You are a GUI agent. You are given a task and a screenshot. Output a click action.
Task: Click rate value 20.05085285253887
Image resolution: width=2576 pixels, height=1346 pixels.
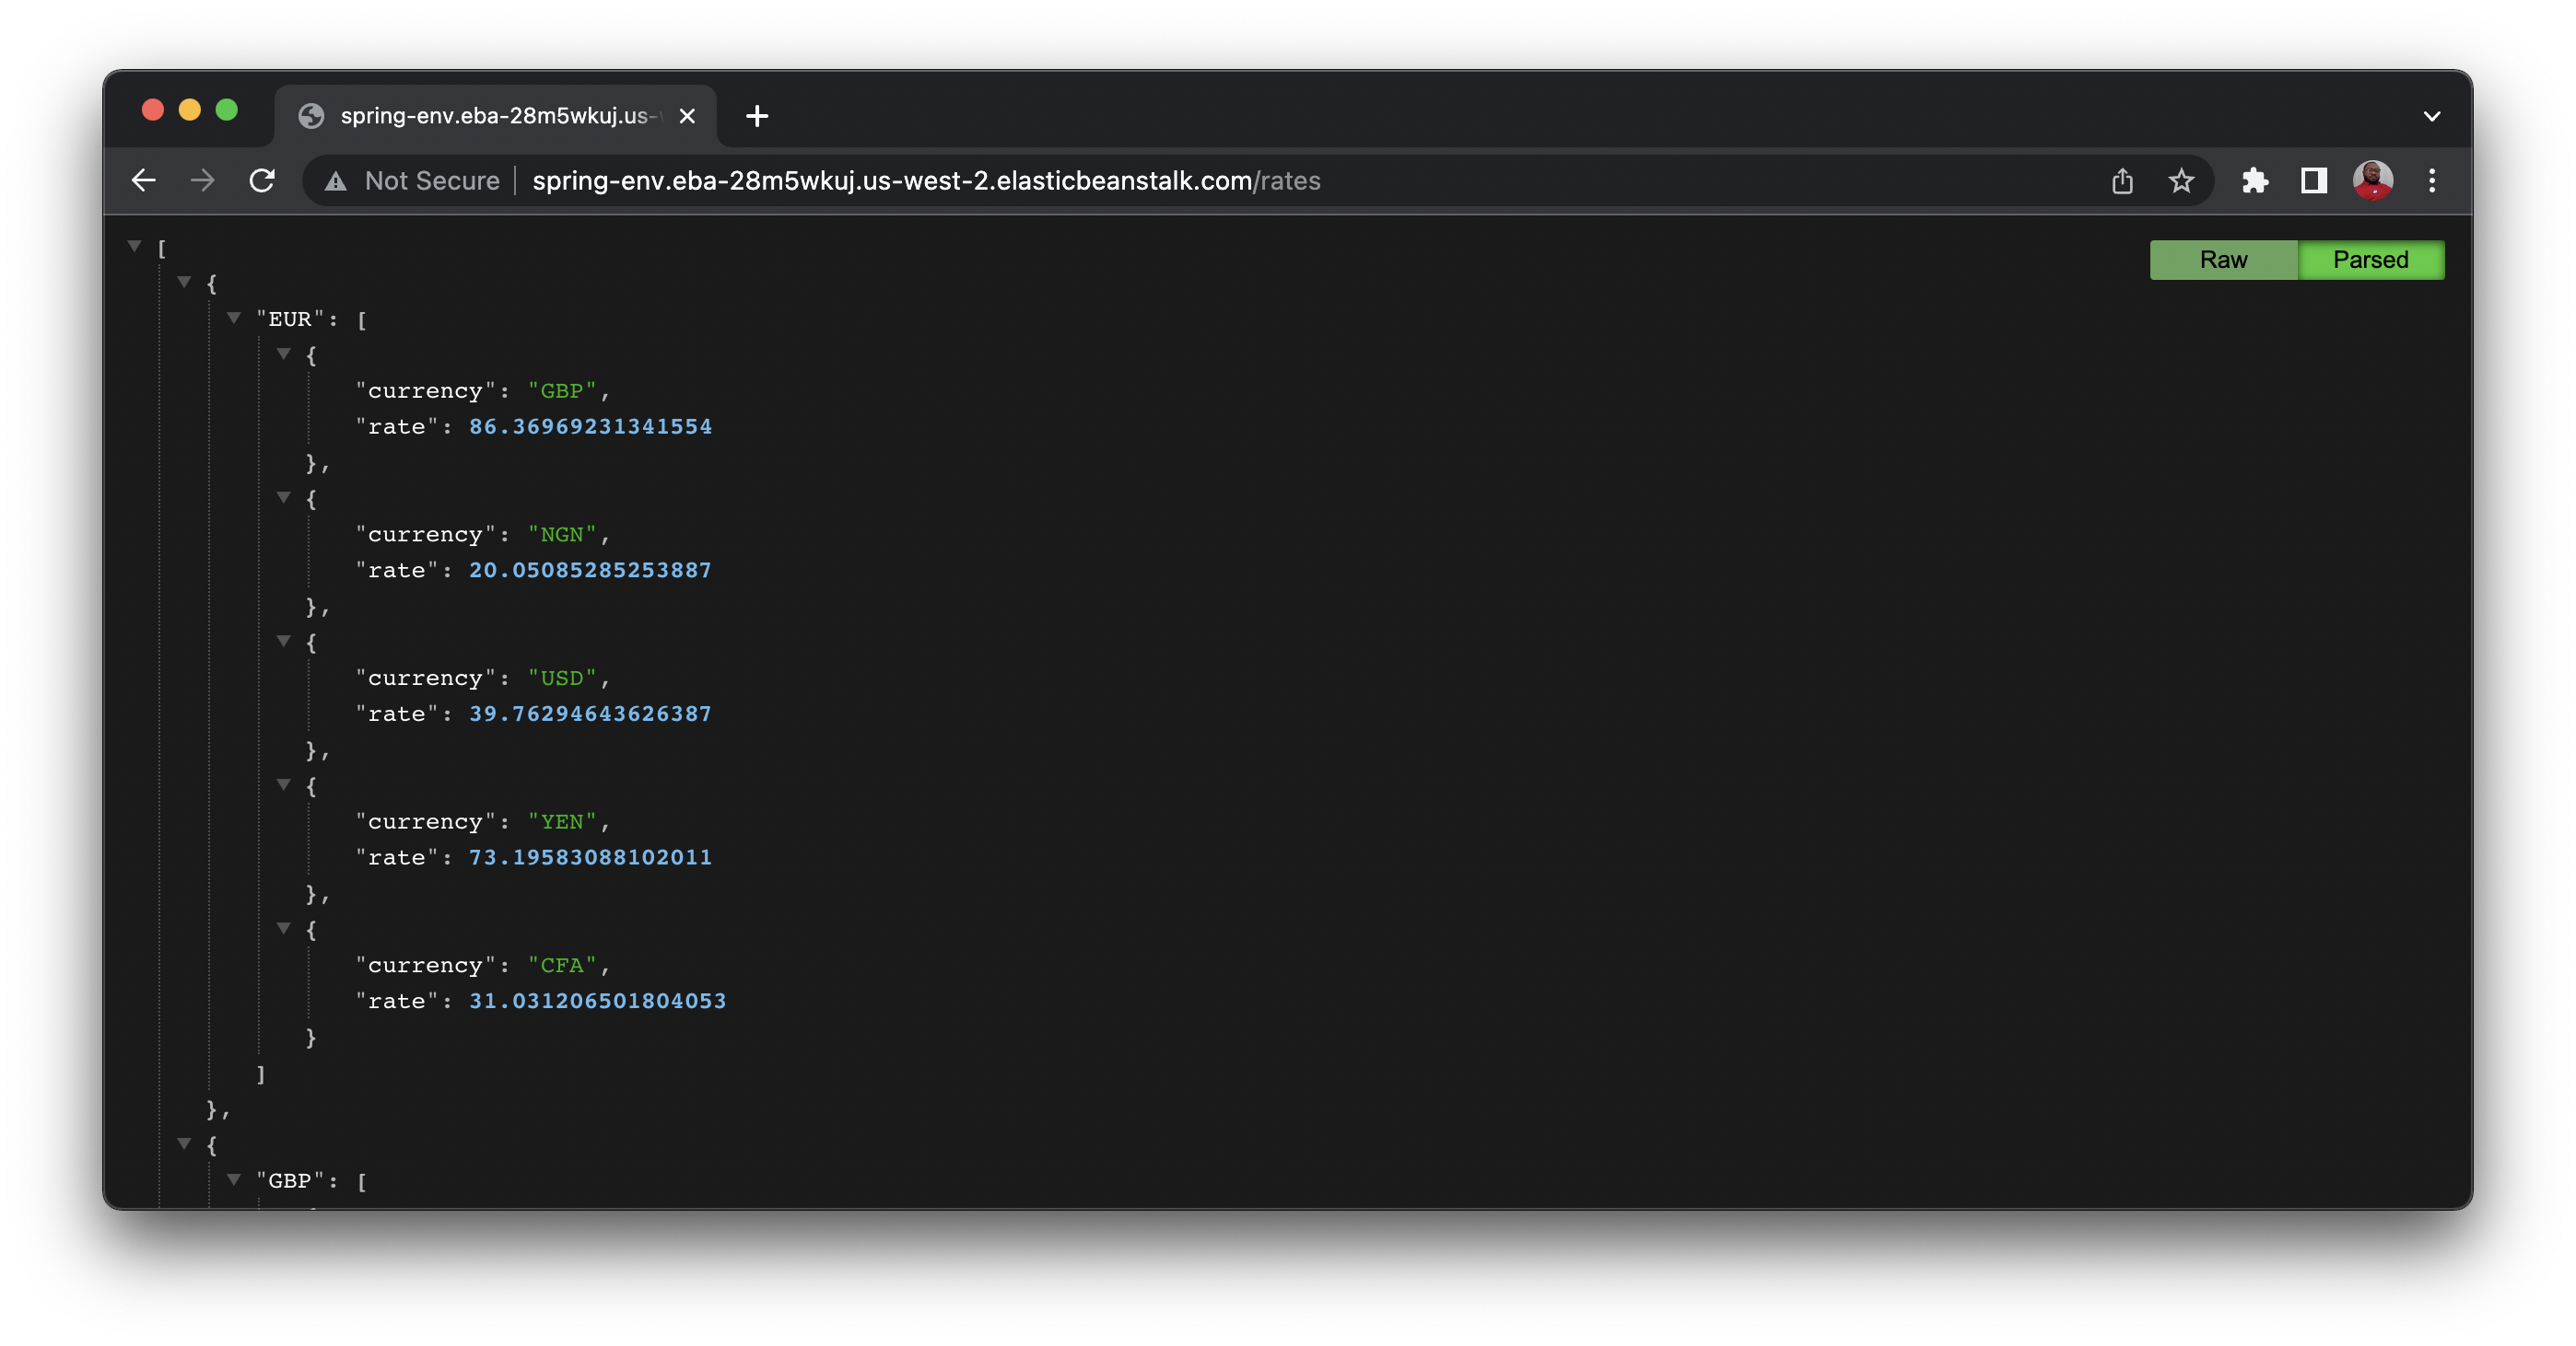590,571
